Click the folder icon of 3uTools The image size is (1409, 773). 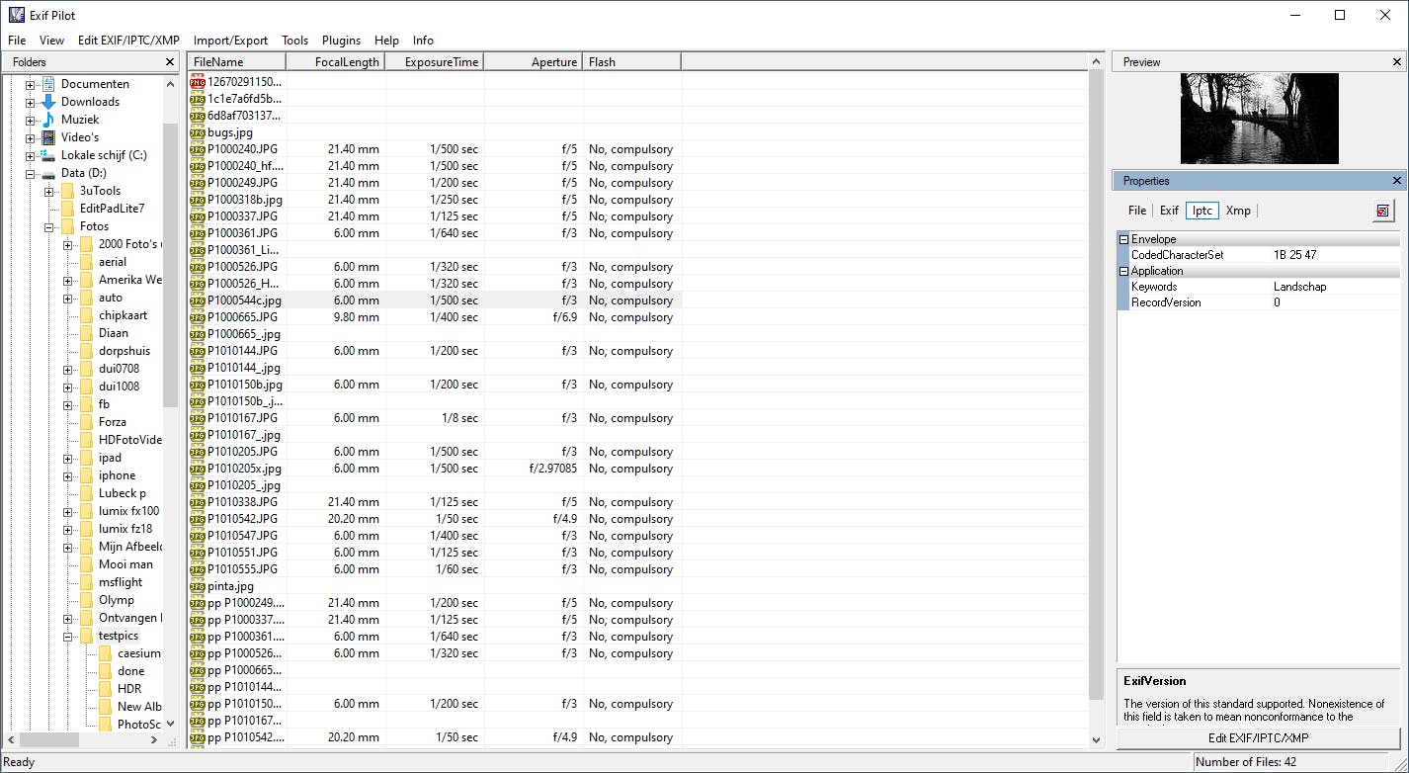[67, 191]
